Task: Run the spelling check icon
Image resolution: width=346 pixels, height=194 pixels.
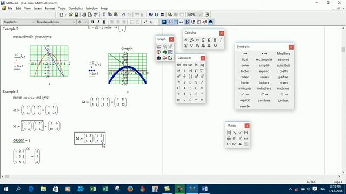Action: click(x=96, y=15)
